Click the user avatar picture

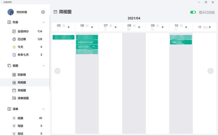click(x=11, y=12)
